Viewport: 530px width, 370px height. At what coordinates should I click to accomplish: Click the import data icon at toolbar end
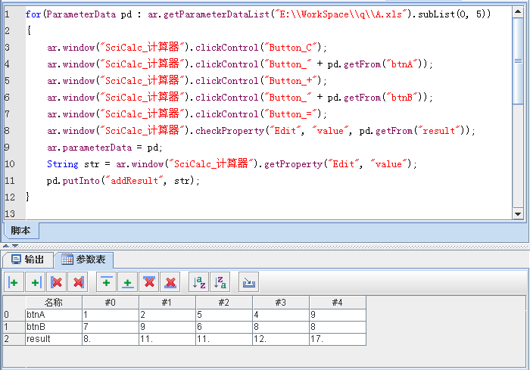coord(248,283)
